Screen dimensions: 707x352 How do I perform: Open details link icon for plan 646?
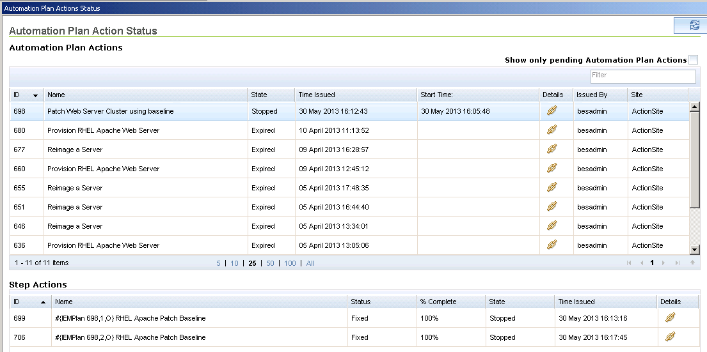tap(552, 226)
